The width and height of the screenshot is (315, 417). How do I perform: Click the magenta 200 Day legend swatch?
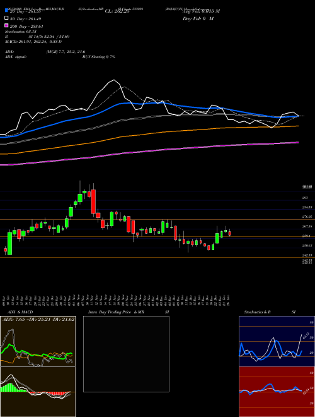click(x=6, y=25)
